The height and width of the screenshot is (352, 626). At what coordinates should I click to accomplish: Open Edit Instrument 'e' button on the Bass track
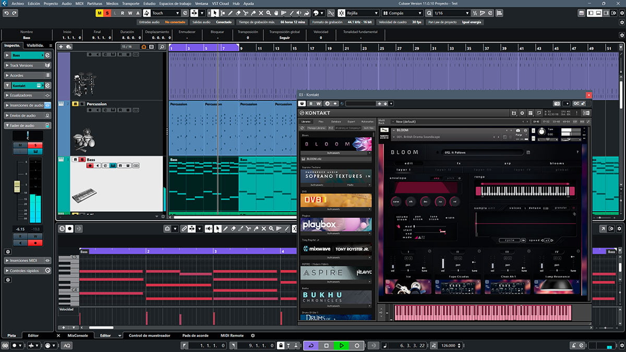click(x=105, y=166)
